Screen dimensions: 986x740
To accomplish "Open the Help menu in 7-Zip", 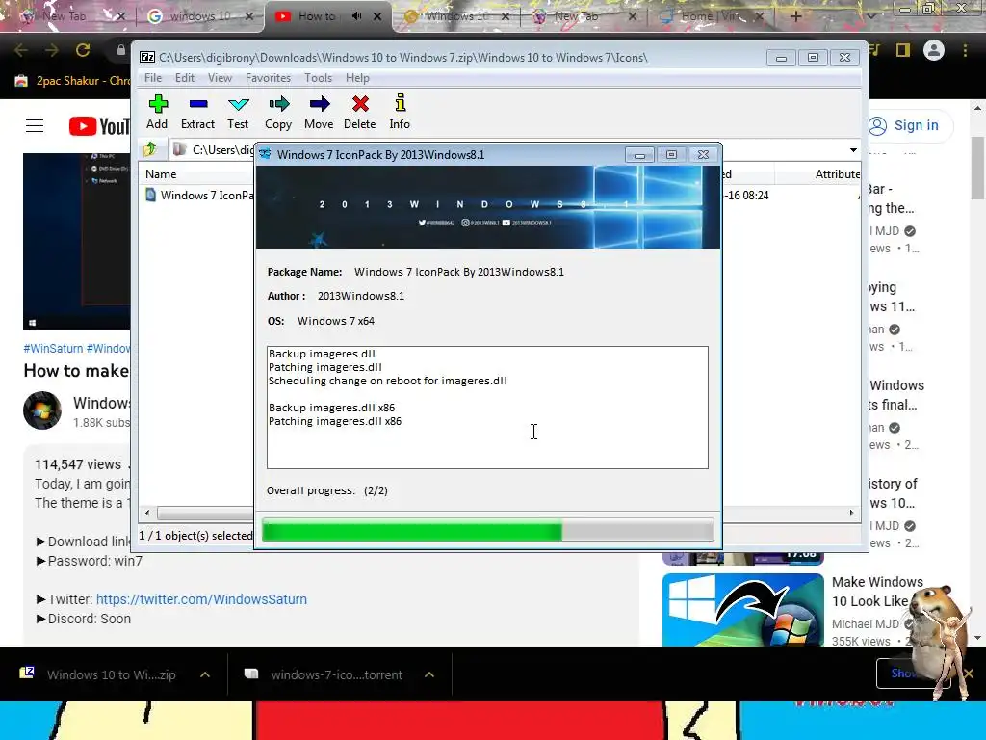I will pyautogui.click(x=357, y=78).
